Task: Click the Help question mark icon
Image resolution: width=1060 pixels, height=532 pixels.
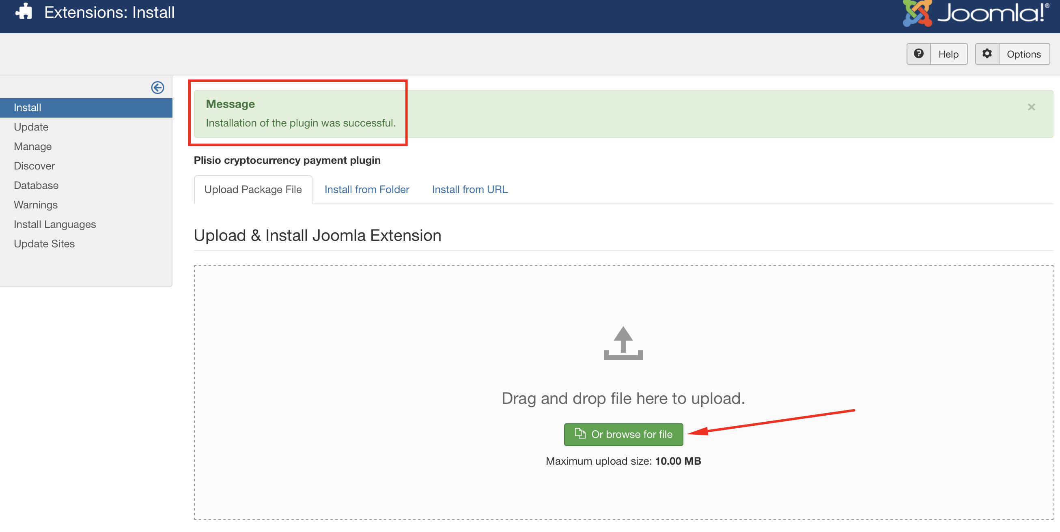Action: click(x=918, y=54)
